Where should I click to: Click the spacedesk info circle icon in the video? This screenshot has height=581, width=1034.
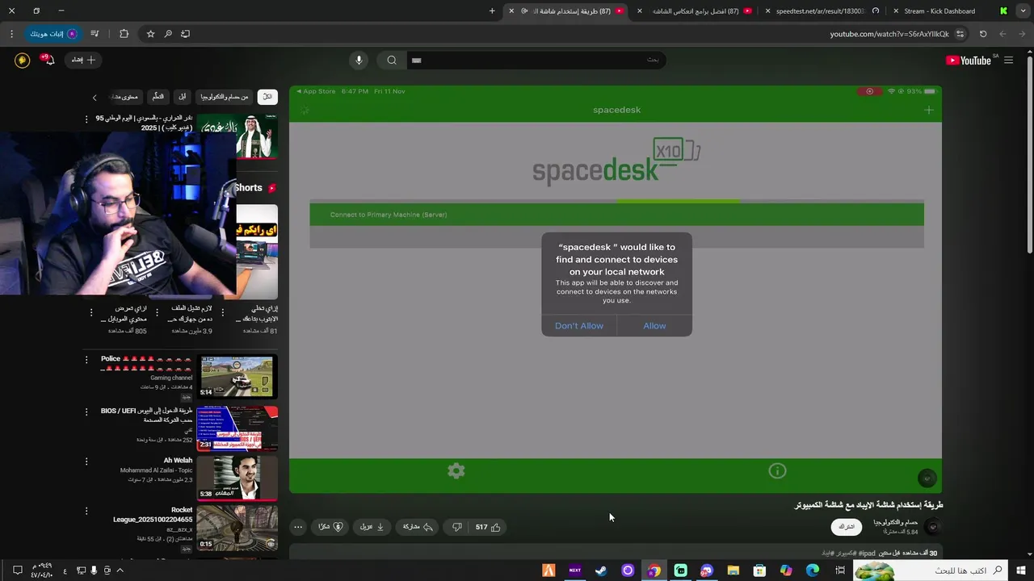pyautogui.click(x=777, y=471)
